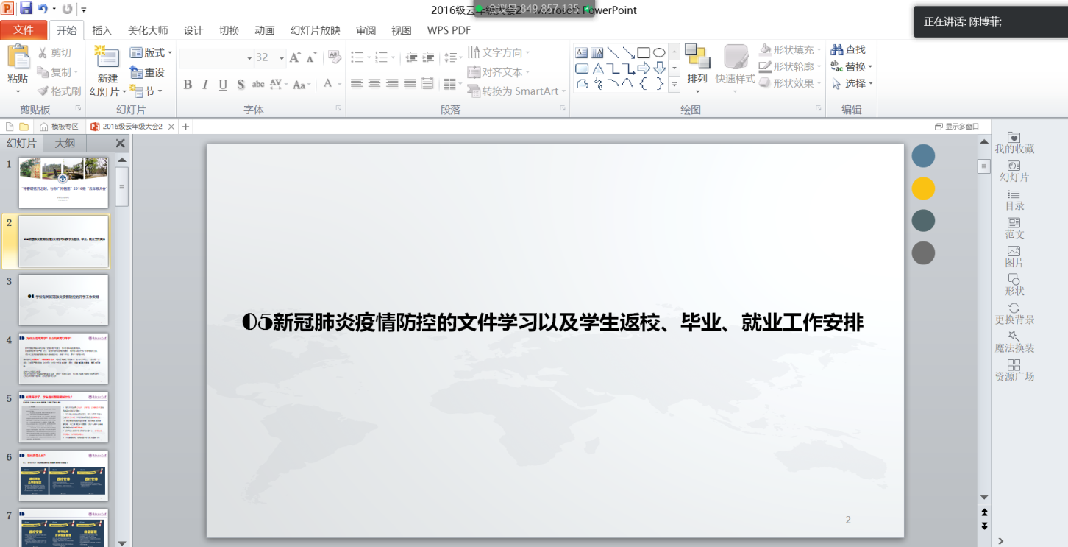Select the yellow color circle beside the slide
Image resolution: width=1068 pixels, height=547 pixels.
(x=923, y=188)
